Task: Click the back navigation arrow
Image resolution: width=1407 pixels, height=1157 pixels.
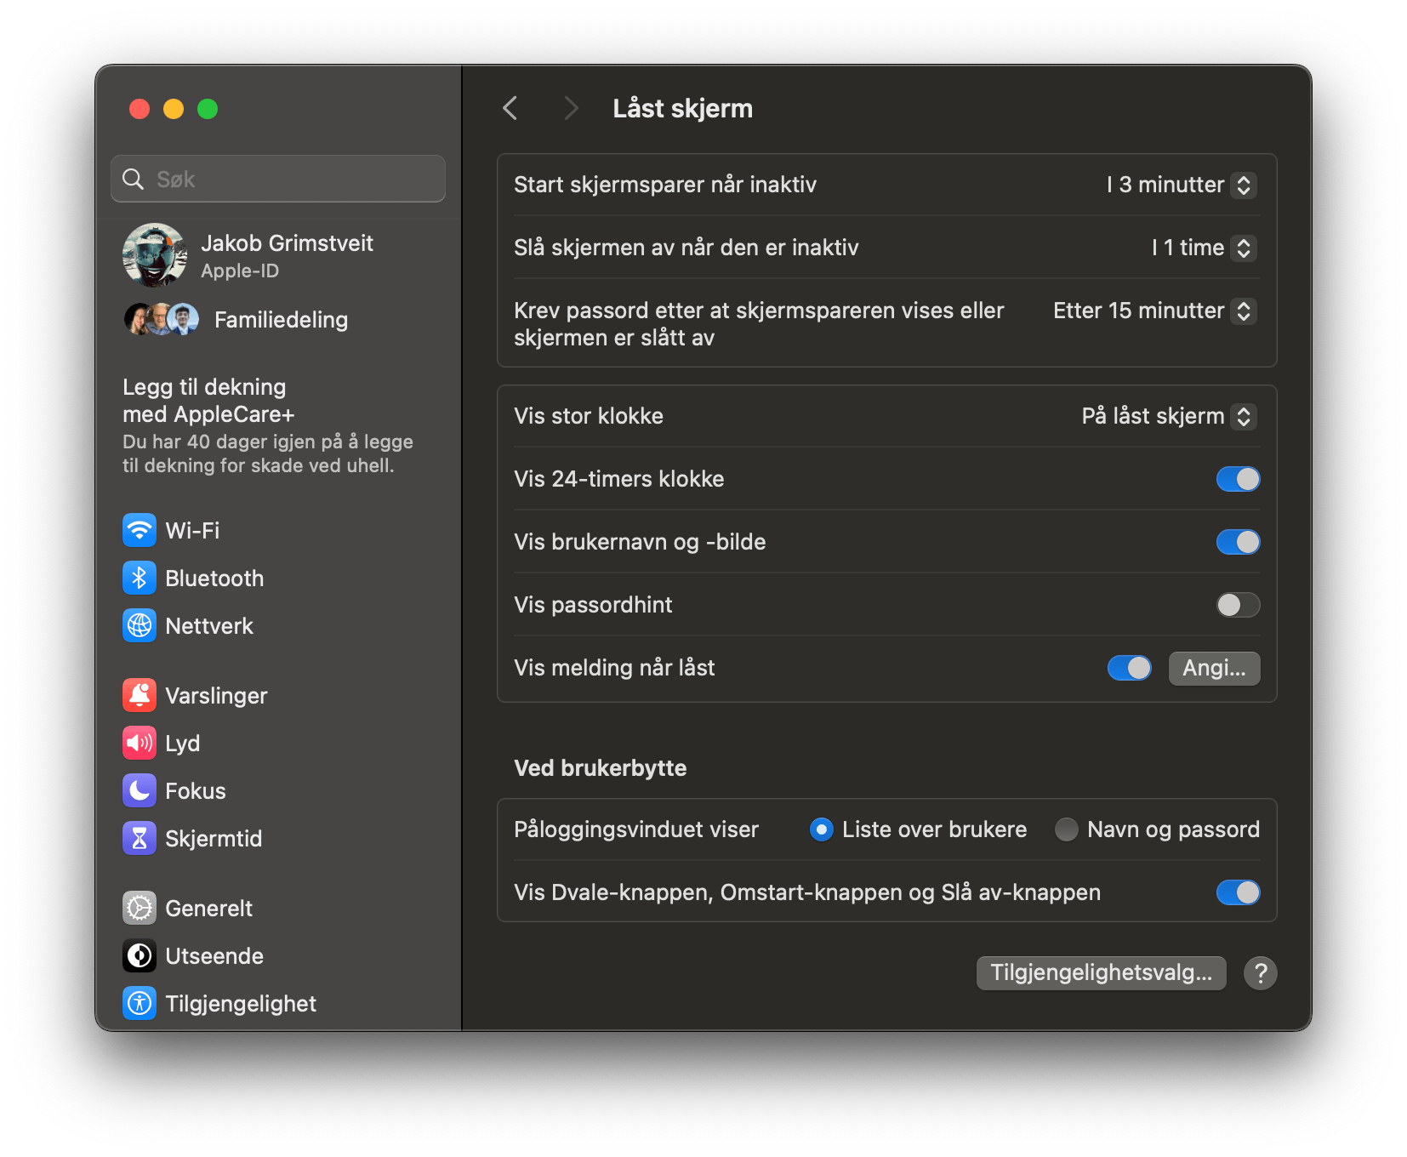Action: 510,108
